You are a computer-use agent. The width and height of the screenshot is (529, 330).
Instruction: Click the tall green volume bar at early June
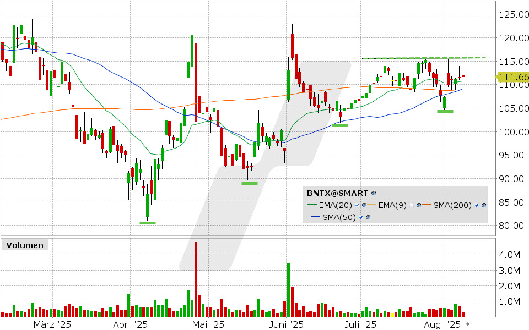pyautogui.click(x=288, y=290)
